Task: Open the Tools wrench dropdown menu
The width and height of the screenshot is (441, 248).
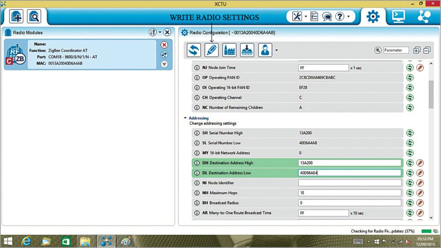Action: coord(300,16)
